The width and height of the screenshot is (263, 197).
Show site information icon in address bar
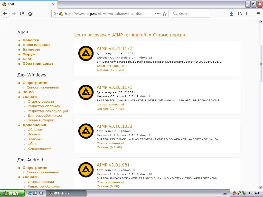tap(56, 14)
